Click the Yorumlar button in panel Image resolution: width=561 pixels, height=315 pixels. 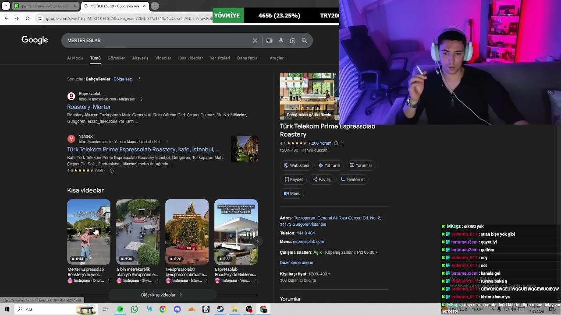click(x=361, y=165)
